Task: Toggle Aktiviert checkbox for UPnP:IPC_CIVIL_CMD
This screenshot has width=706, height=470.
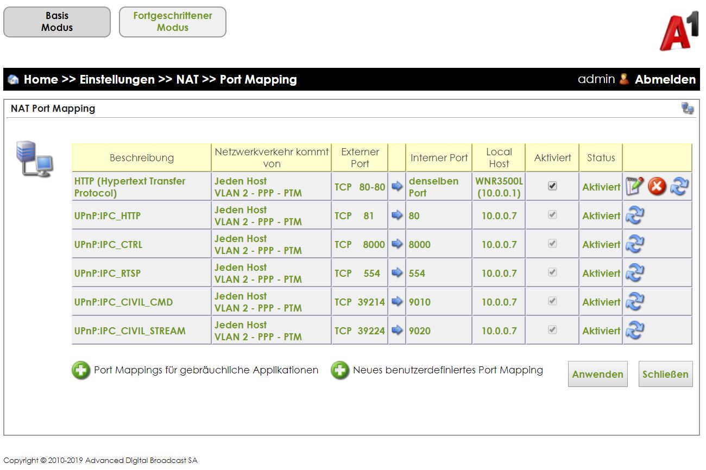Action: click(x=552, y=301)
